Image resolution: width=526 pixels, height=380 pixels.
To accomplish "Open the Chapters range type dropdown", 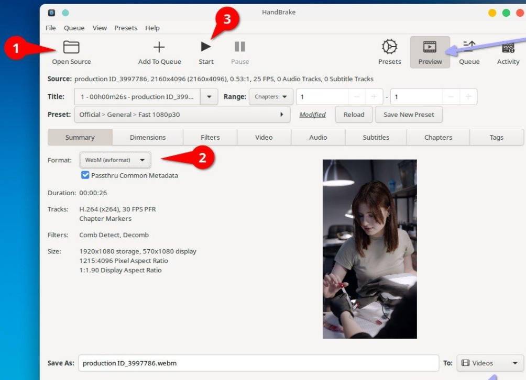I will pyautogui.click(x=270, y=96).
